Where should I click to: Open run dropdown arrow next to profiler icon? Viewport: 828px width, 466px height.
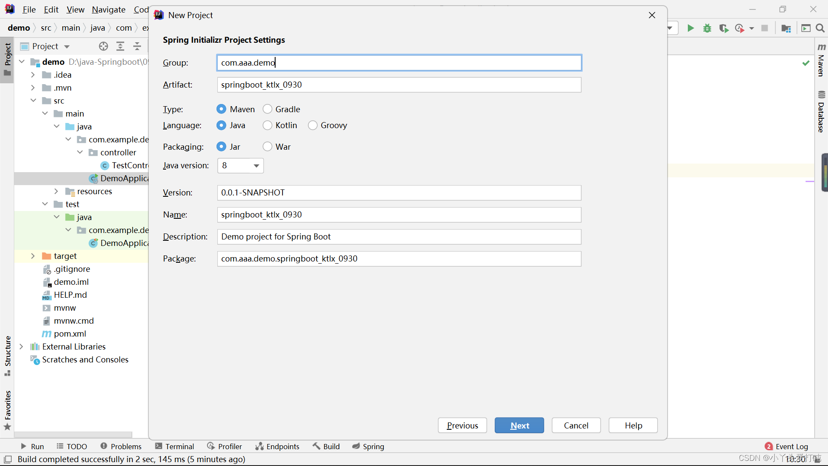(752, 28)
